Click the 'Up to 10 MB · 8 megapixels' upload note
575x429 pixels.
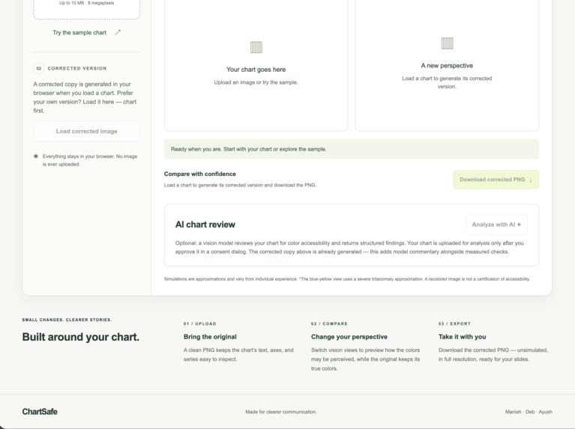[86, 3]
